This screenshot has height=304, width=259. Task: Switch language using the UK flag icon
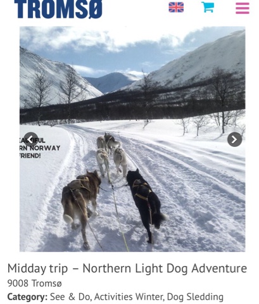[x=176, y=8]
